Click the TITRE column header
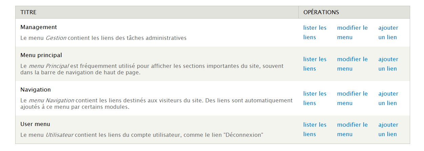The image size is (424, 151). pos(28,12)
